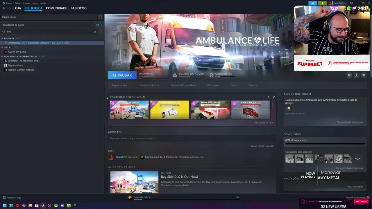Viewport: 372px width, 209px height.
Task: Open the Amigos menu
Action: click(26, 3)
